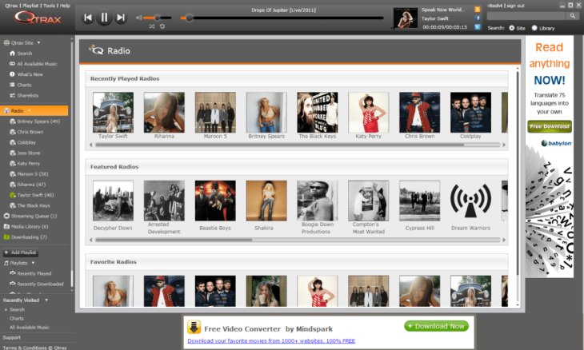Toggle repeat playback mode
This screenshot has height=350, width=584.
[x=162, y=26]
